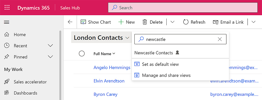Open contact Elvin Arendtson
The width and height of the screenshot is (262, 100).
tap(109, 81)
